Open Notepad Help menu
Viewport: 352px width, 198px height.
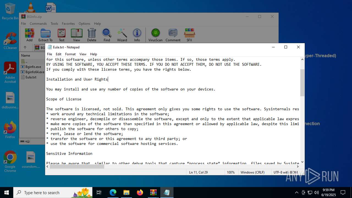tap(94, 54)
